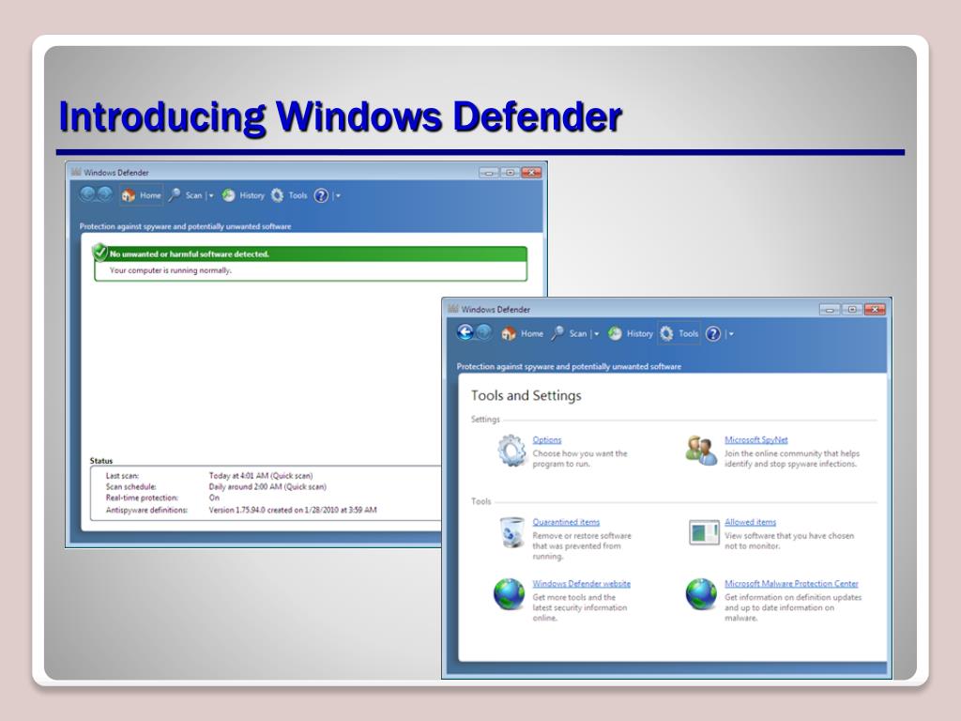The width and height of the screenshot is (961, 721).
Task: Click 'Choose how you want the program to run.'
Action: [580, 458]
